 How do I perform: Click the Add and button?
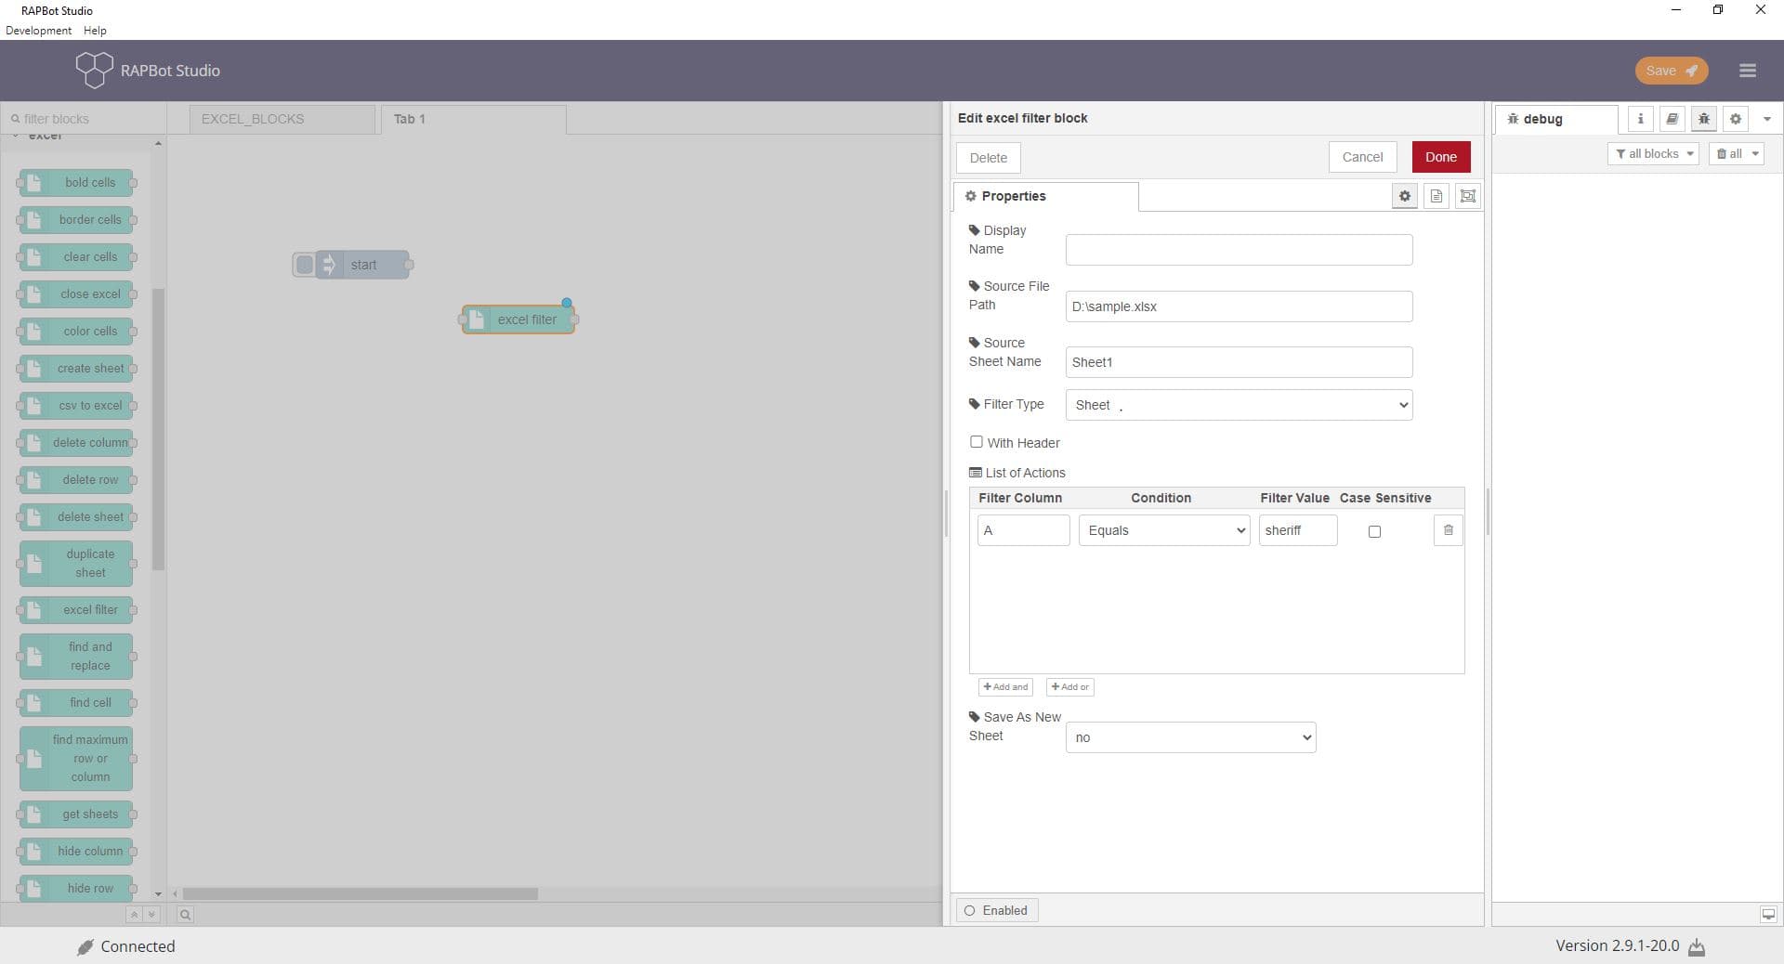1005,687
